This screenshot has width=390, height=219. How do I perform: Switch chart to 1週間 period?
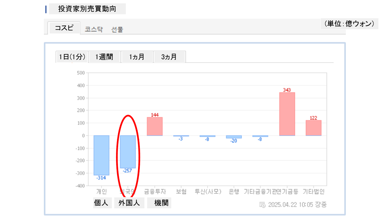tap(104, 57)
